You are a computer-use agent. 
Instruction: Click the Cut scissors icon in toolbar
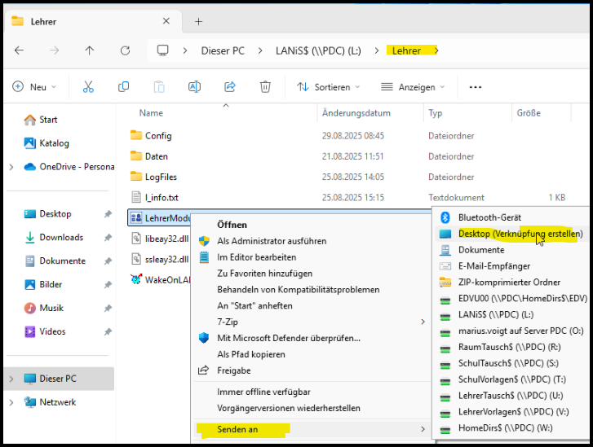coord(88,86)
